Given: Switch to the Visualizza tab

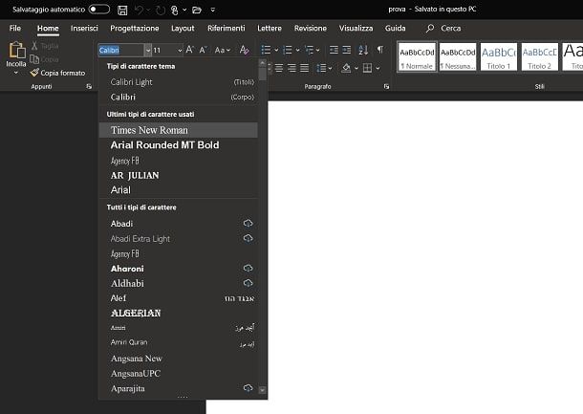Looking at the screenshot, I should click(x=356, y=29).
